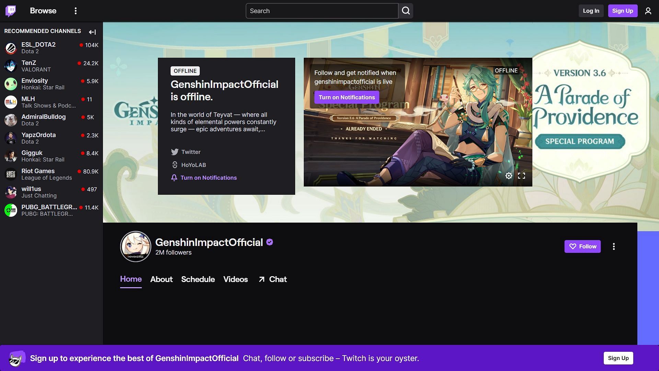Click the TenZ channel name

[29, 63]
